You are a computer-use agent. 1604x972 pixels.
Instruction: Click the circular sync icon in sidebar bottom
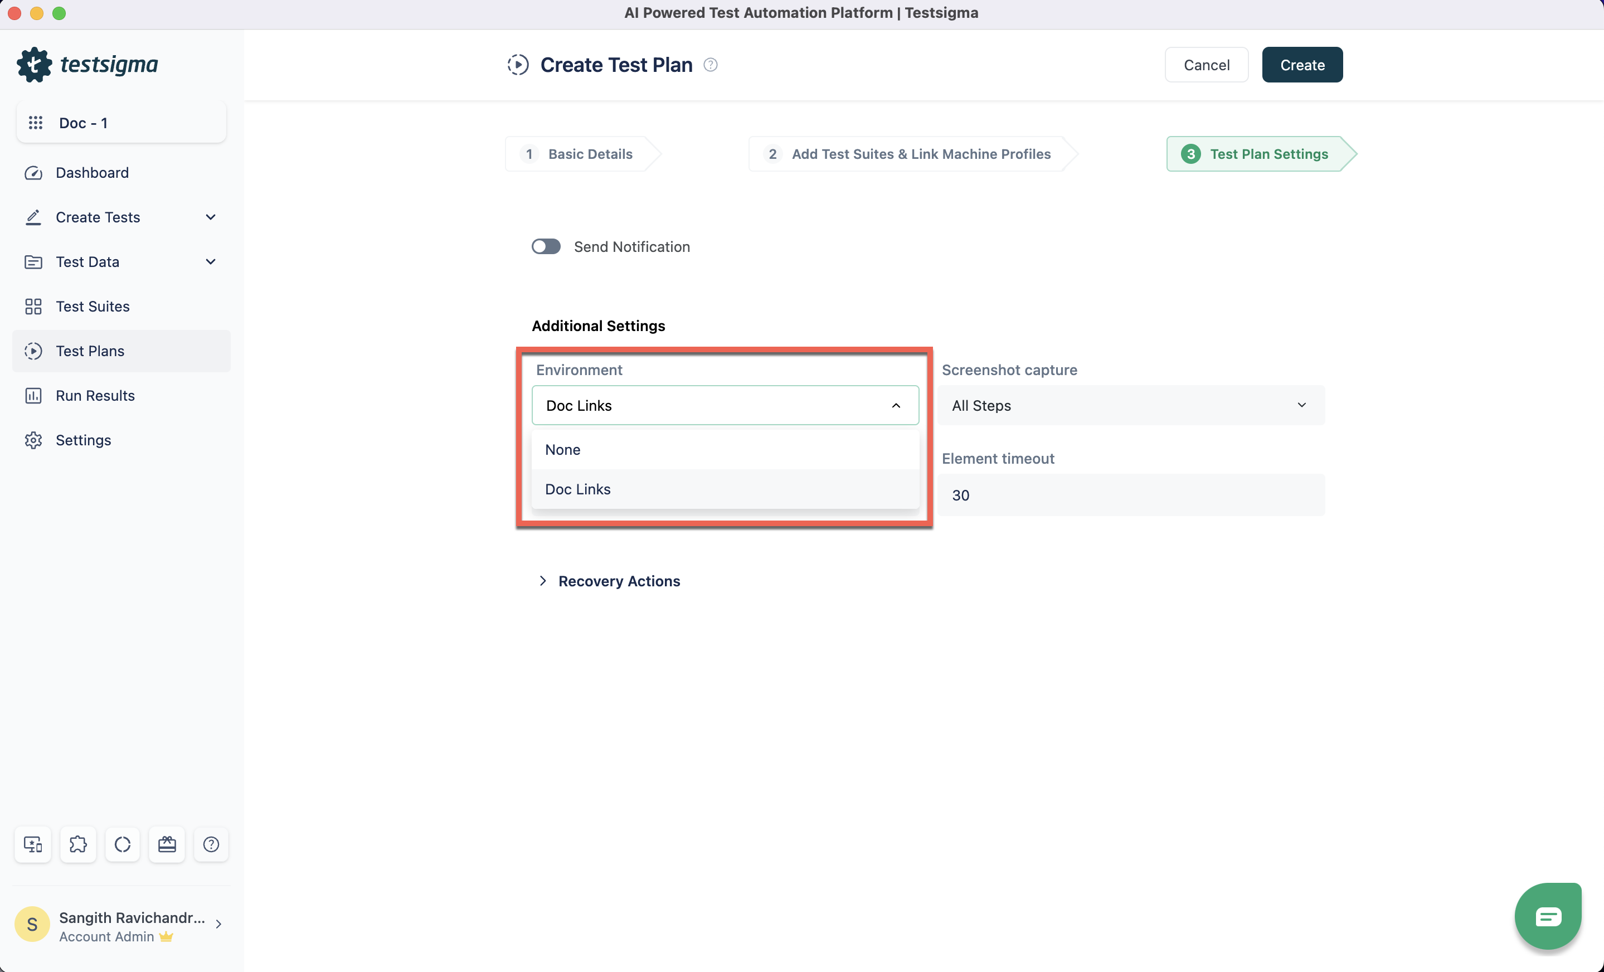[x=123, y=844]
